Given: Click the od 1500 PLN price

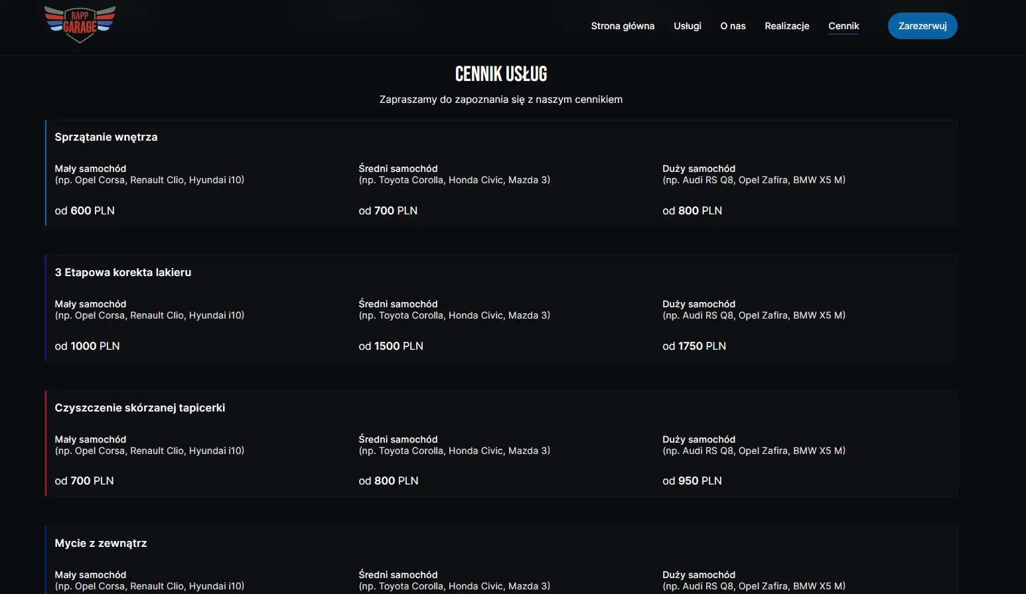Looking at the screenshot, I should (x=391, y=346).
